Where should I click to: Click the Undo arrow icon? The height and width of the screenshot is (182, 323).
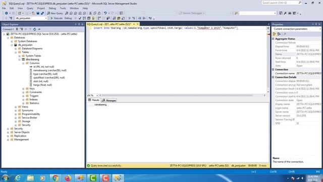coord(105,13)
